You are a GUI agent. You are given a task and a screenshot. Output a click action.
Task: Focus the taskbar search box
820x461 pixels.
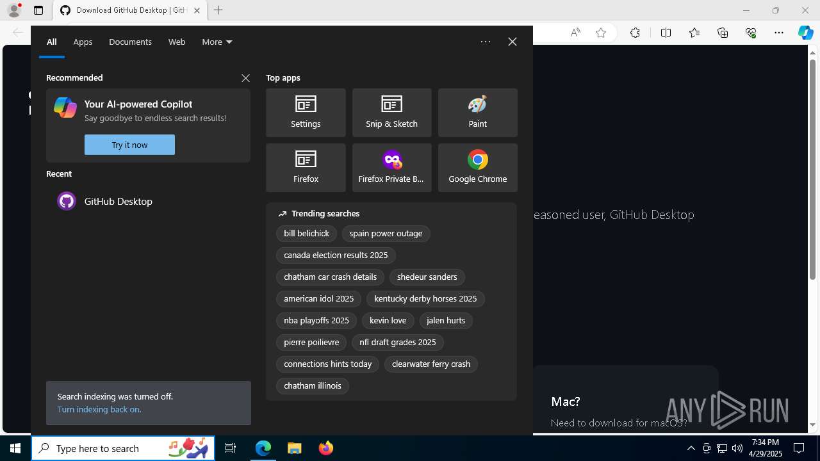pyautogui.click(x=123, y=448)
